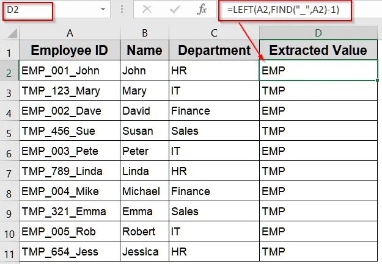Image resolution: width=382 pixels, height=264 pixels.
Task: Select row 3 header
Action: (9, 91)
